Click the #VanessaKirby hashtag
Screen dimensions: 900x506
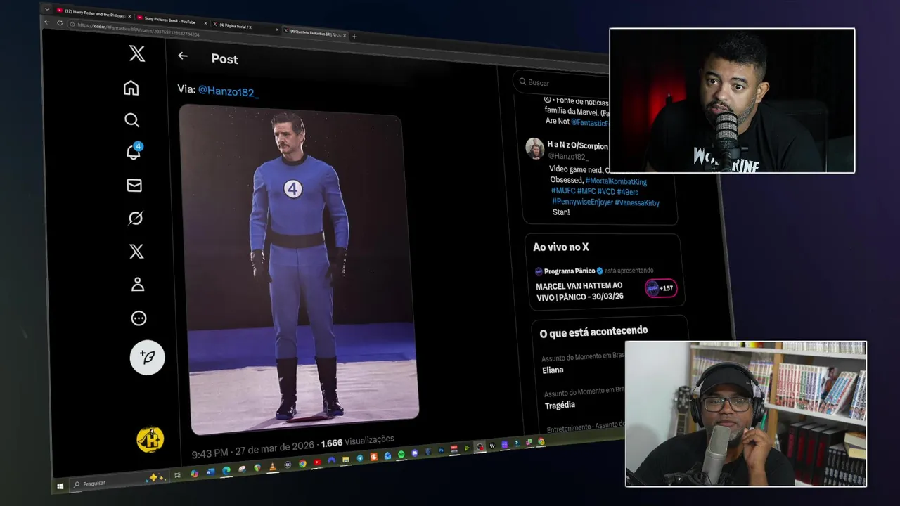tap(637, 202)
